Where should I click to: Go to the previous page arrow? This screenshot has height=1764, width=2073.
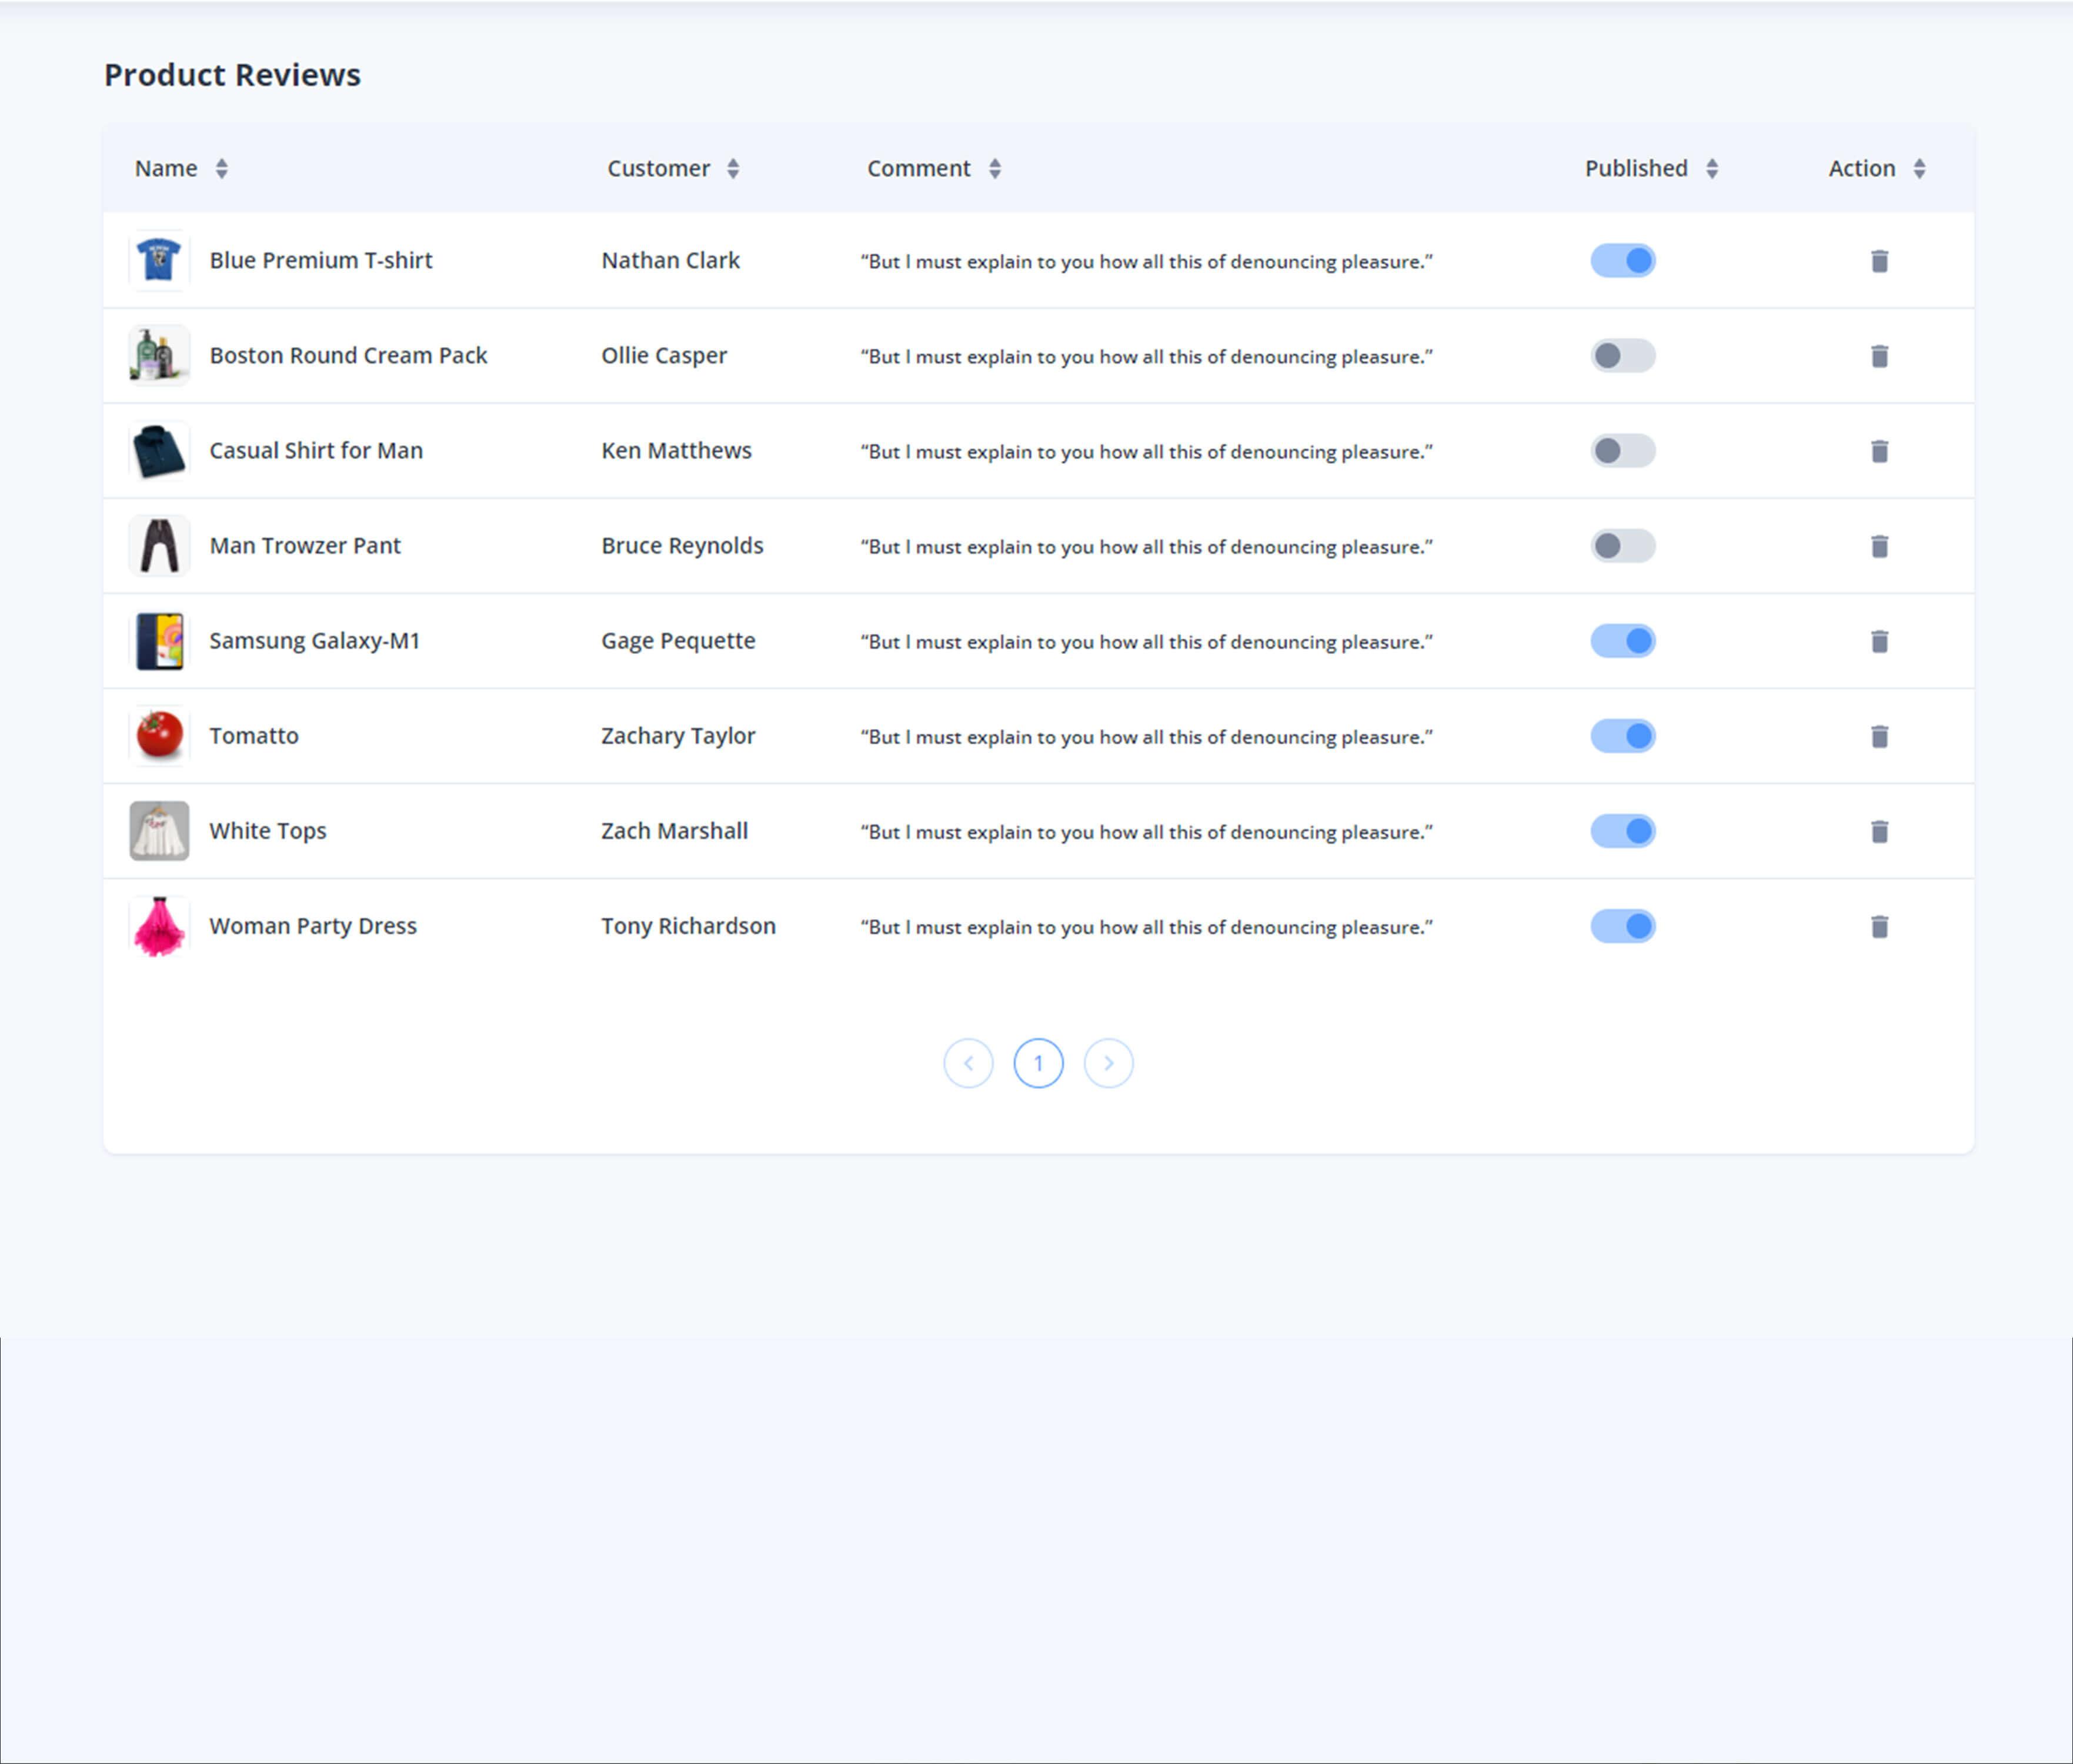(x=968, y=1063)
